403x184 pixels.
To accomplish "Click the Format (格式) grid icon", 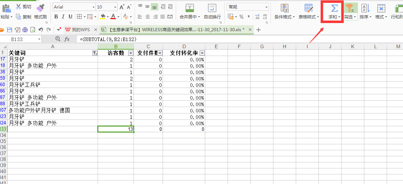I will [381, 8].
